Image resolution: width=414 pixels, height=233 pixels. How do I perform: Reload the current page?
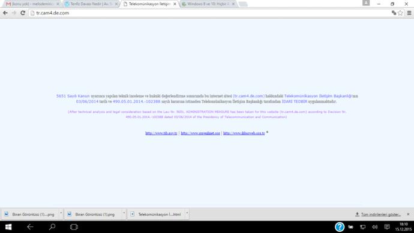(23, 13)
